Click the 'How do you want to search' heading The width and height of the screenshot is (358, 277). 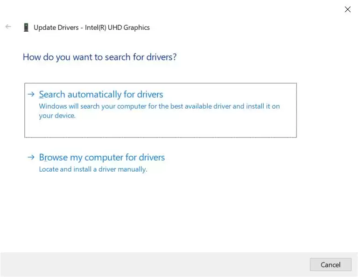coord(99,57)
